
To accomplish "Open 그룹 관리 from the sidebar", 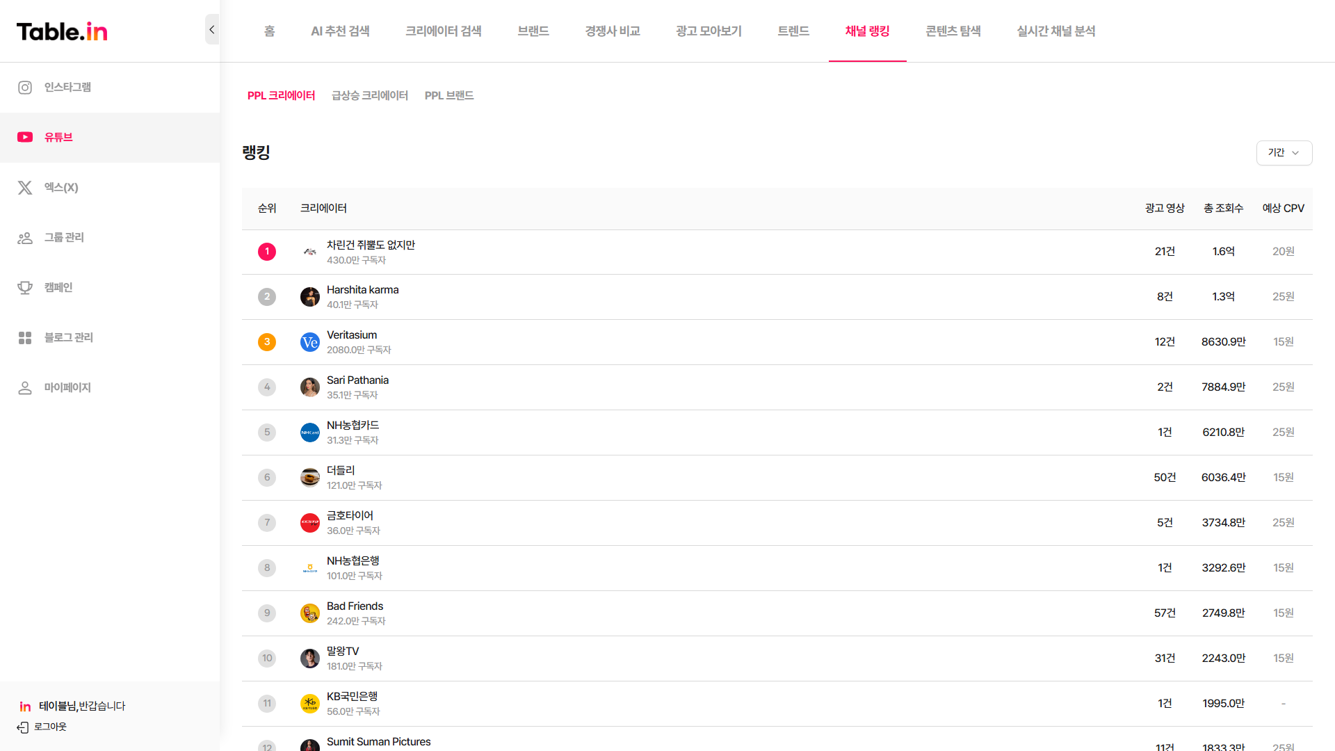I will (110, 238).
